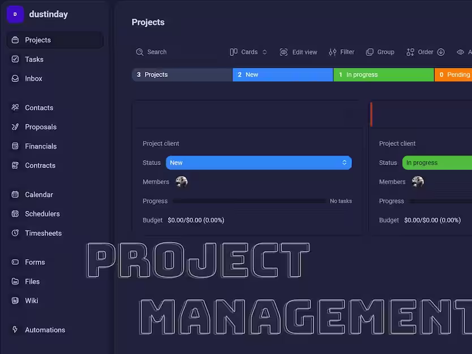Click the Inbox tray icon
The width and height of the screenshot is (472, 354).
(15, 79)
